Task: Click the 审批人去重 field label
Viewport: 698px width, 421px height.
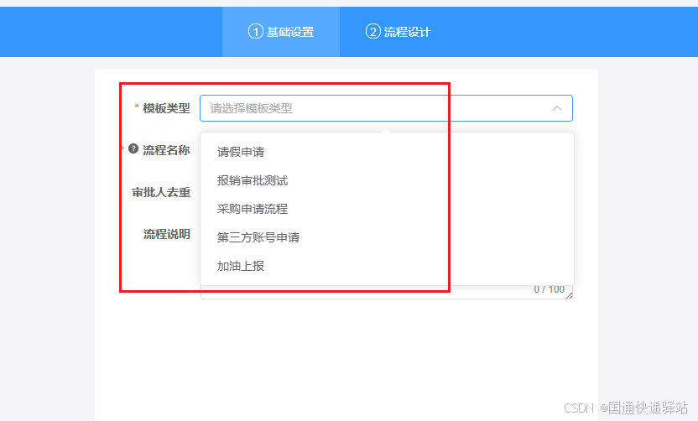Action: tap(161, 192)
